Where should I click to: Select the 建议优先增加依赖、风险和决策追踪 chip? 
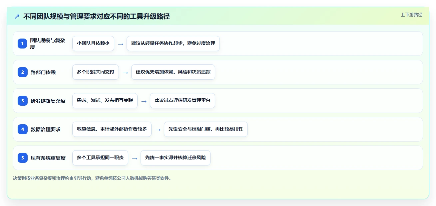[x=173, y=72]
